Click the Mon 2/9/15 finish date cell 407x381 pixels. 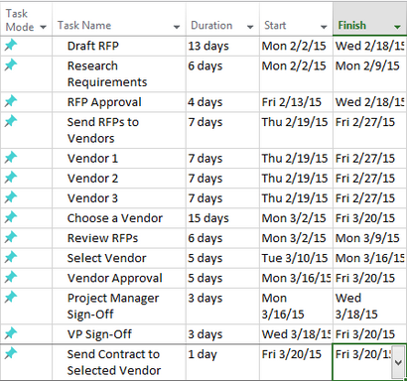pyautogui.click(x=369, y=74)
